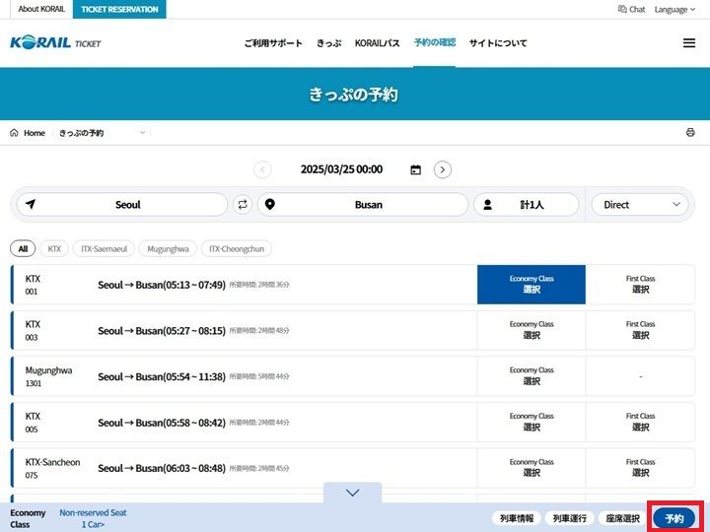Select Economy Class for KTX 005
710x532 pixels.
coord(532,422)
